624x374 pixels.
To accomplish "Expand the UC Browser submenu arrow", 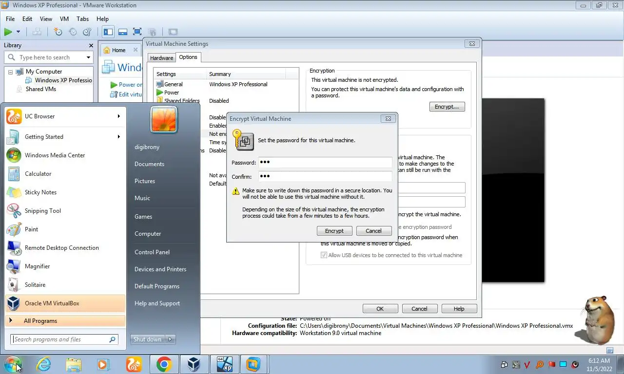I will pos(118,116).
